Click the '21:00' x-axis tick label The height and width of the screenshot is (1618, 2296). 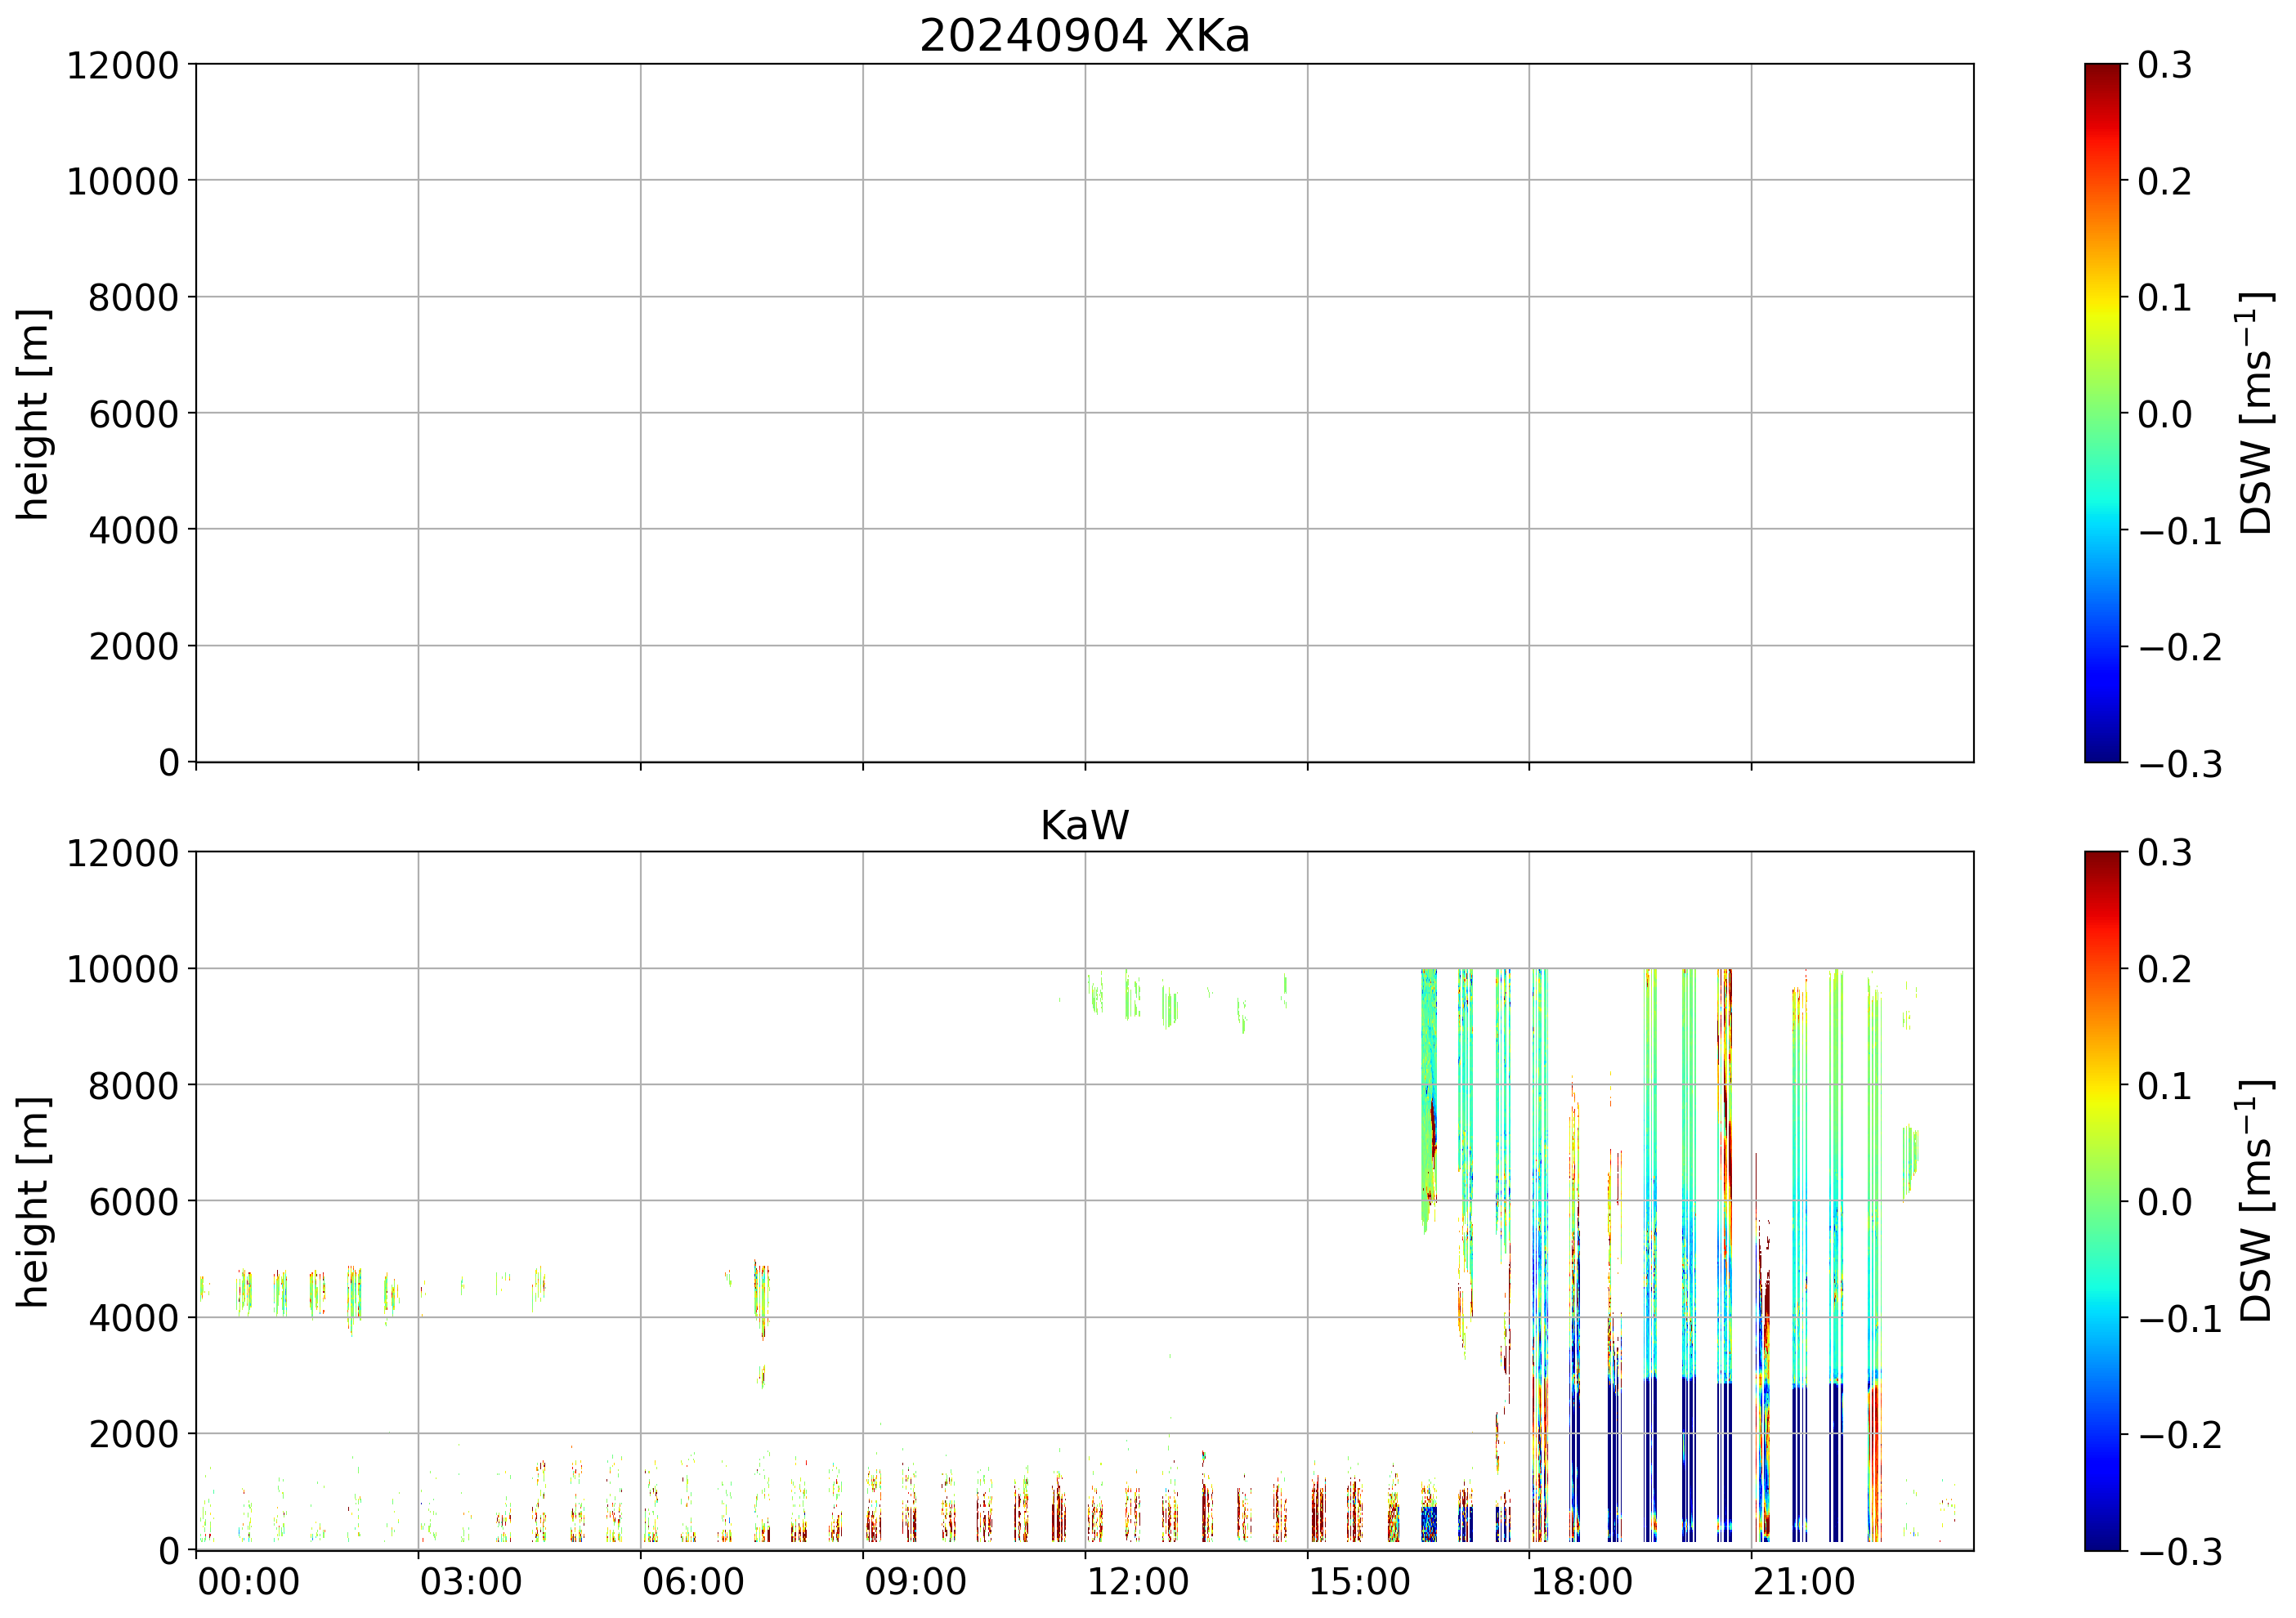coord(1804,1583)
